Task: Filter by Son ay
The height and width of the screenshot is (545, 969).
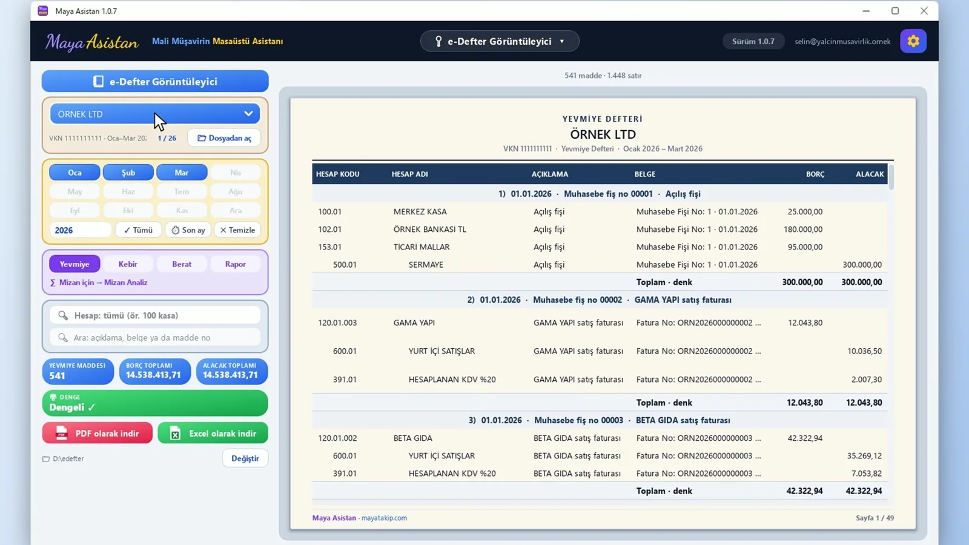Action: coord(188,230)
